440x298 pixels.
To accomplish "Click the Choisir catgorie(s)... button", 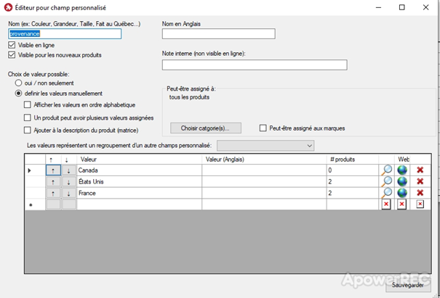I will [x=206, y=128].
